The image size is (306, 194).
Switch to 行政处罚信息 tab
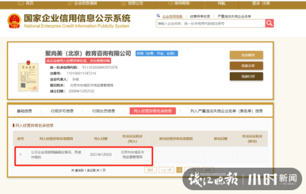[104, 111]
